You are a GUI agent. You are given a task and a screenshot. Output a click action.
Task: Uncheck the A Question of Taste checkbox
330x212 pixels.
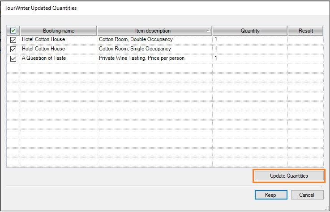click(x=13, y=58)
